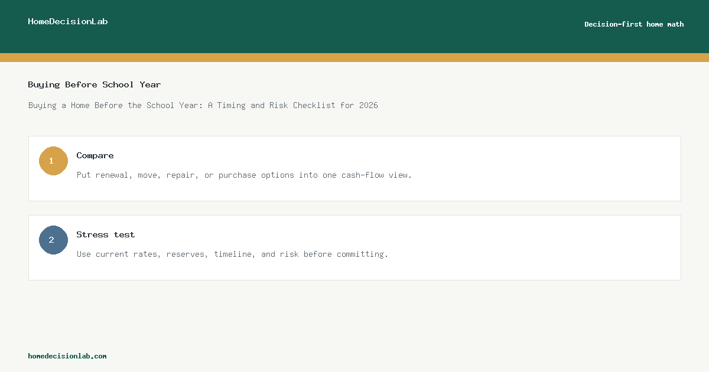Click the cash-flow view description text
The image size is (709, 372).
coord(244,175)
